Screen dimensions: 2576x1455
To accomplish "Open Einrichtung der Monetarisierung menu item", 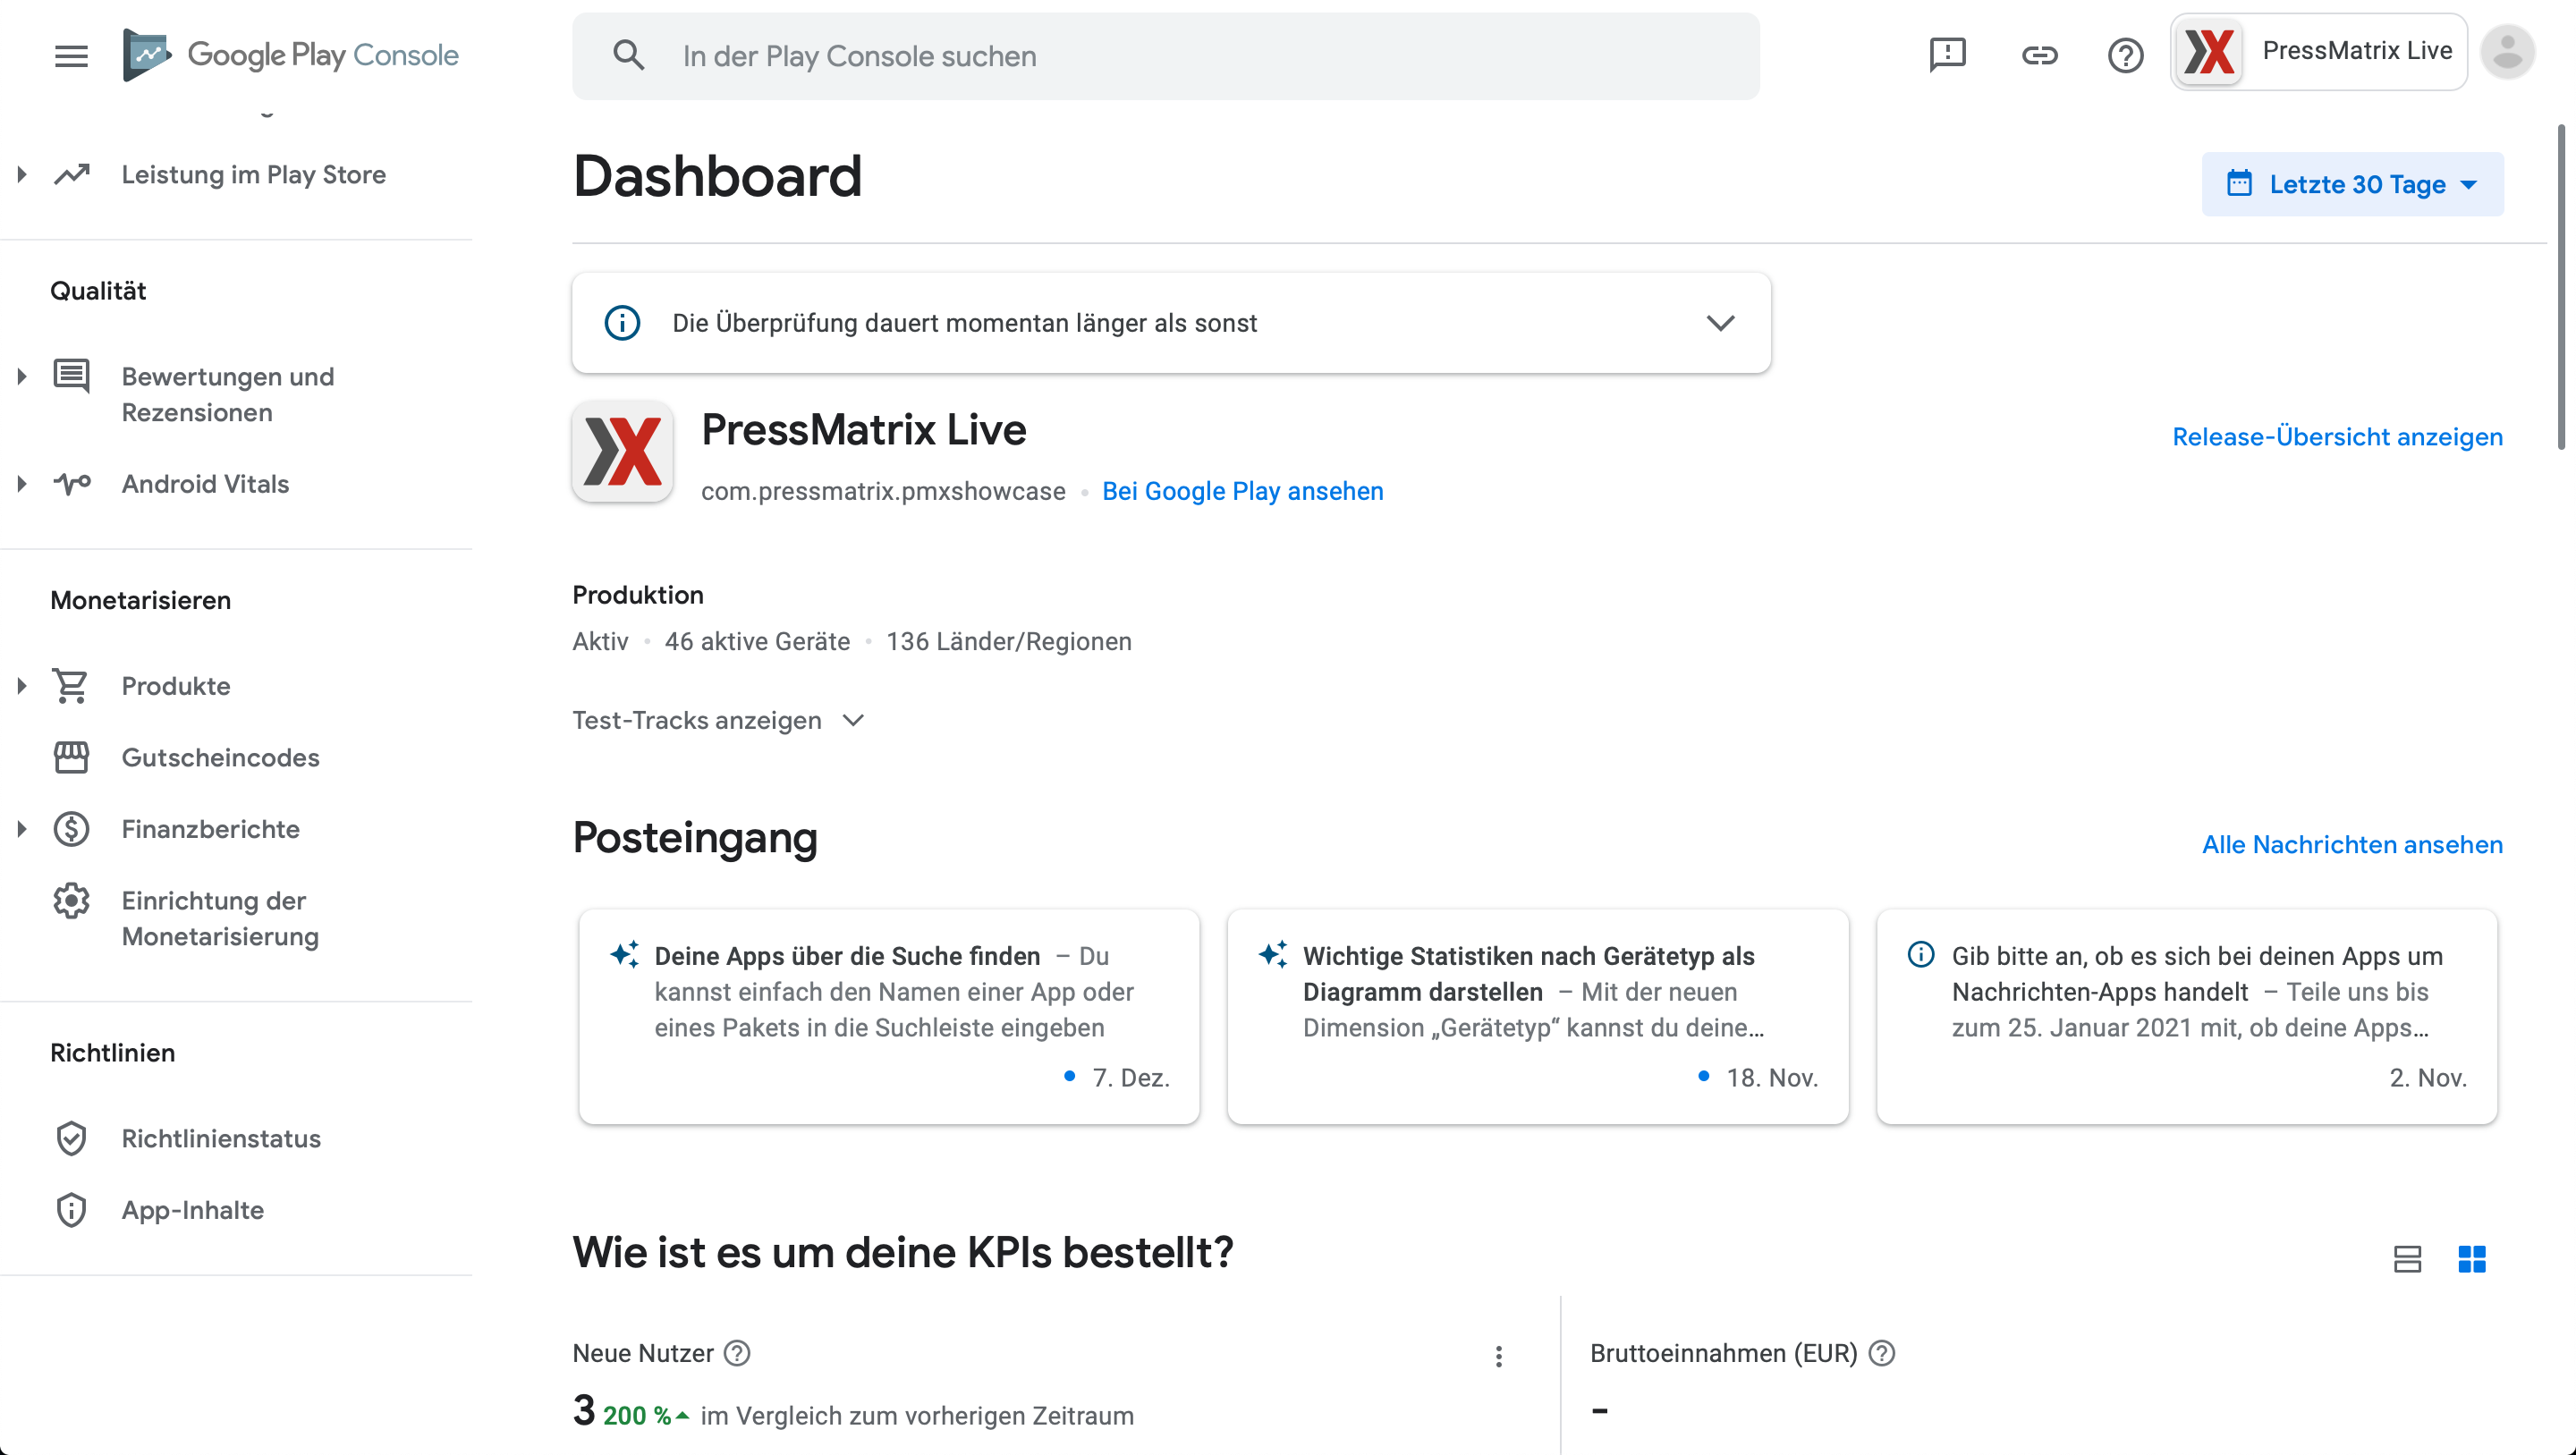I will click(x=220, y=918).
